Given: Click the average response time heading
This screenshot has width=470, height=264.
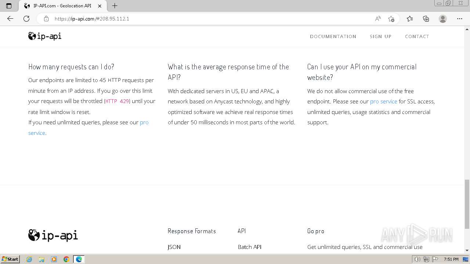Looking at the screenshot, I should (228, 72).
